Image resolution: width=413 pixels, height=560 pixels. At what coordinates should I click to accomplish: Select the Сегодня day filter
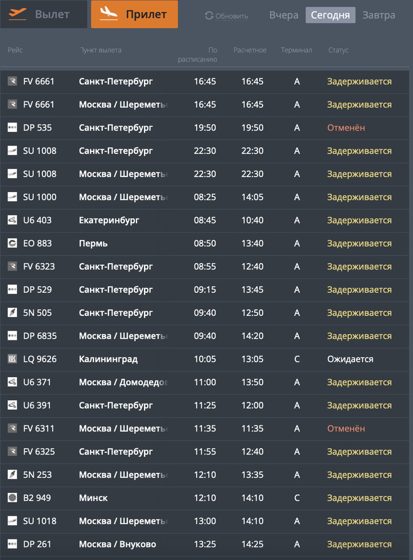(330, 15)
